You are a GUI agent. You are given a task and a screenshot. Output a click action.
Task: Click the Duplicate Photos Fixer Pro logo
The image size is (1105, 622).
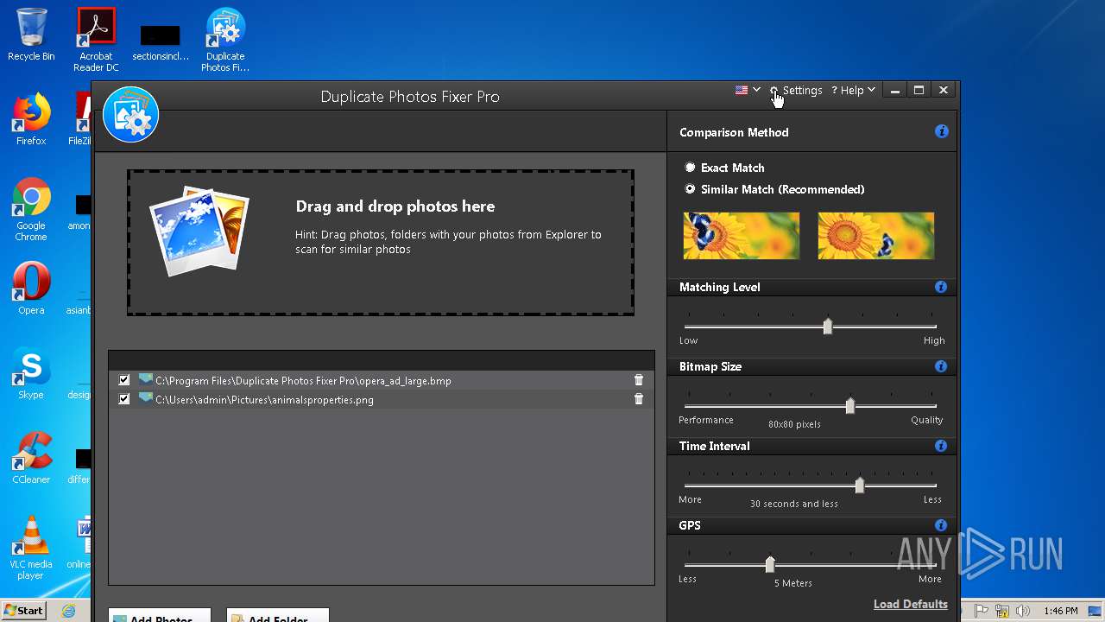[x=130, y=114]
